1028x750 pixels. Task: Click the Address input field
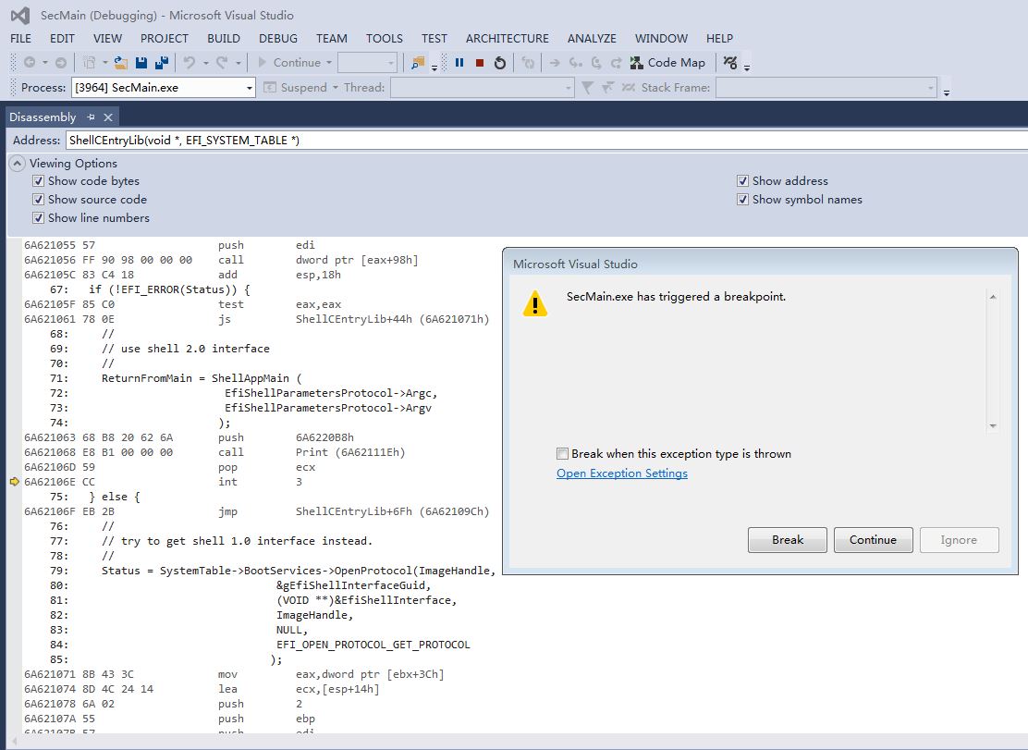(546, 141)
